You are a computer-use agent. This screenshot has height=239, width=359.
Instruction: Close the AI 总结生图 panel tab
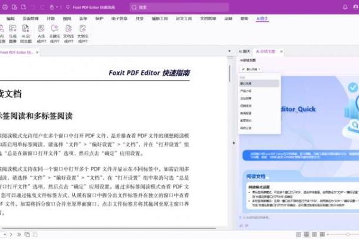(x=281, y=51)
